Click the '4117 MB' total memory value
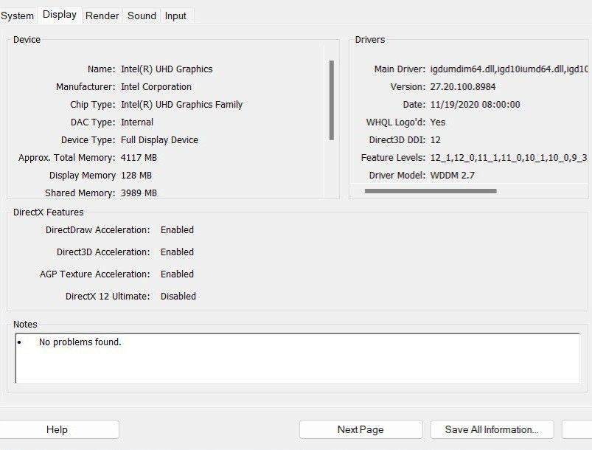 coord(139,158)
